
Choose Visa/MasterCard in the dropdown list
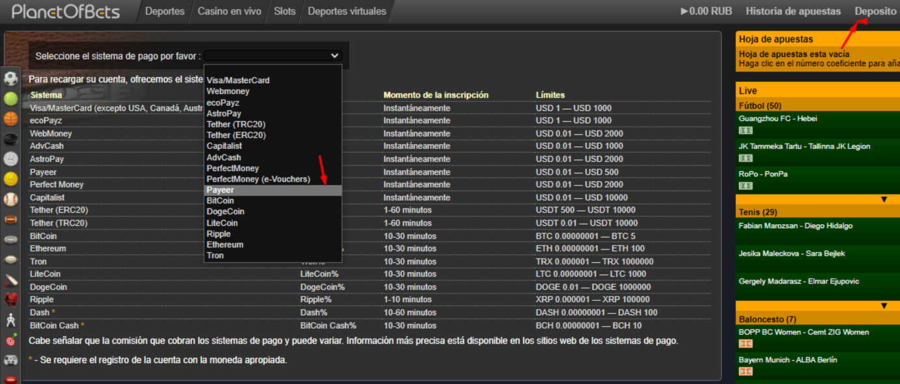tap(273, 80)
